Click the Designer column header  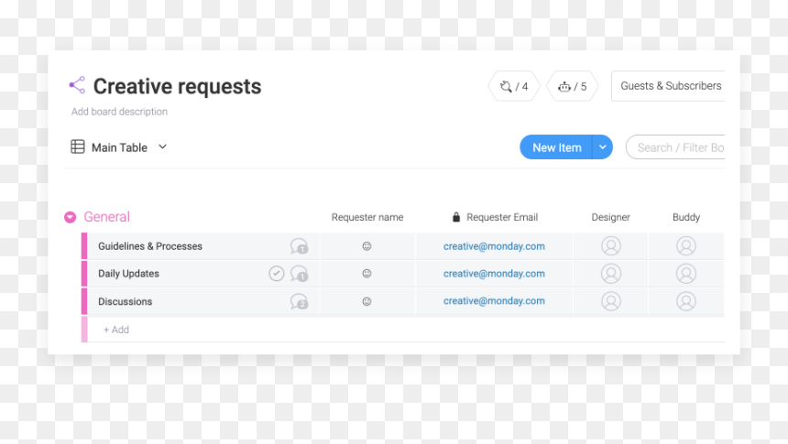tap(610, 217)
